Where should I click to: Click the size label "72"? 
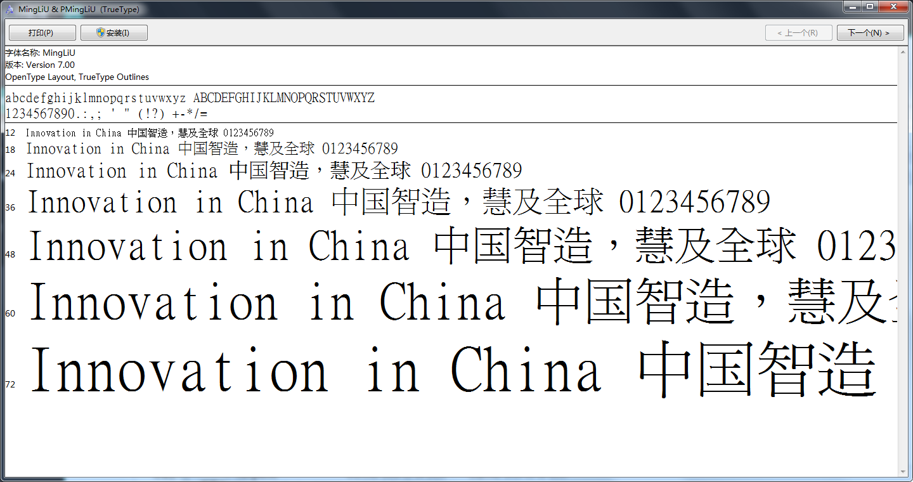(x=10, y=384)
